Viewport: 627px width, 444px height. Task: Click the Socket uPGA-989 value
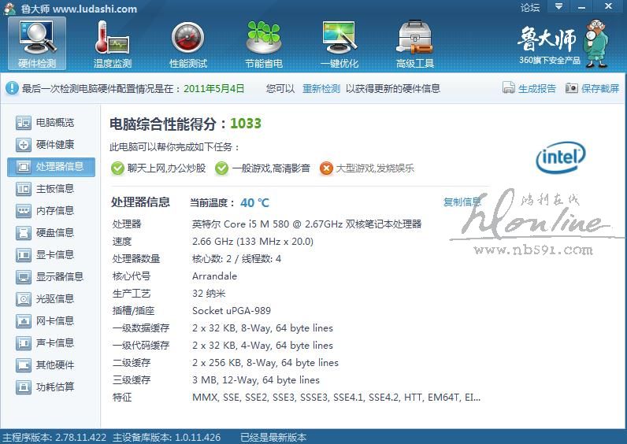[x=232, y=310]
